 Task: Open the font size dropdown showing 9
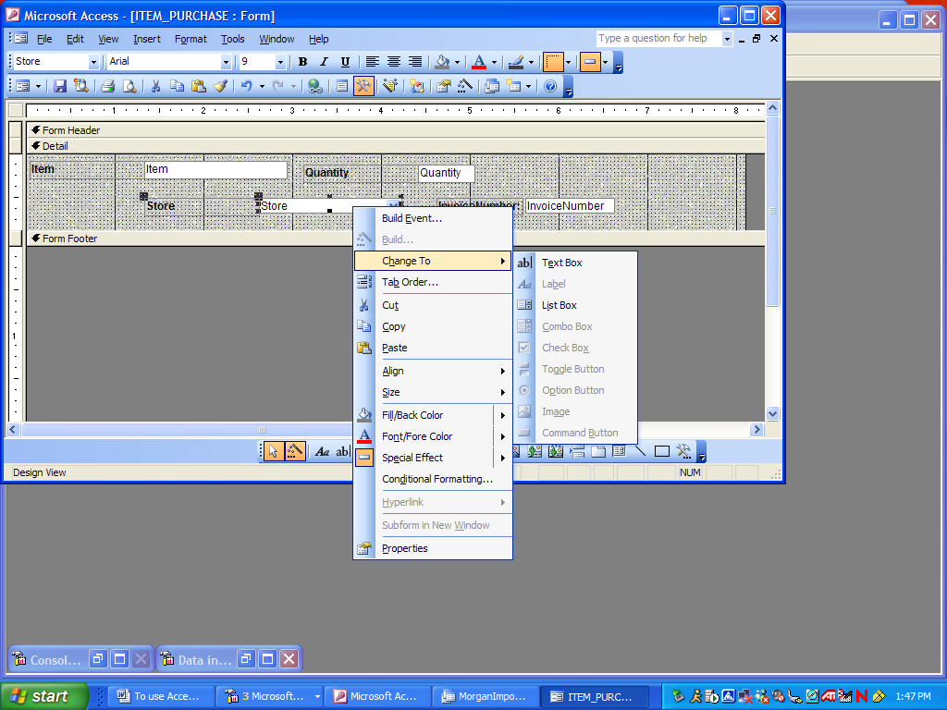click(x=280, y=62)
